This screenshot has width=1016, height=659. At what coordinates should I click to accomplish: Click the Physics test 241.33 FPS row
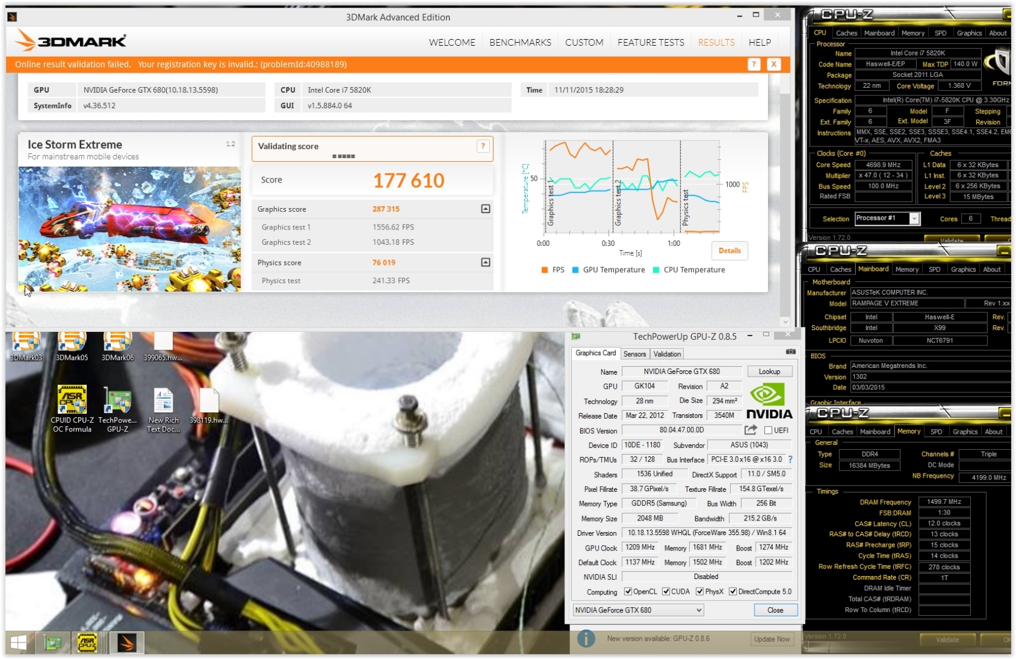point(373,281)
